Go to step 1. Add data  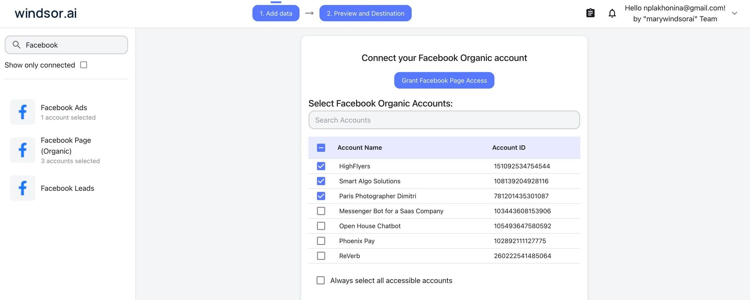pyautogui.click(x=276, y=13)
